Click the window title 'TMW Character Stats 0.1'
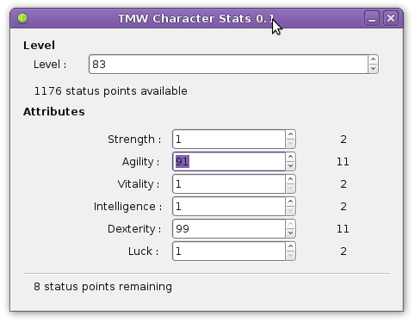Screen dimensions: 415x323 coord(196,19)
